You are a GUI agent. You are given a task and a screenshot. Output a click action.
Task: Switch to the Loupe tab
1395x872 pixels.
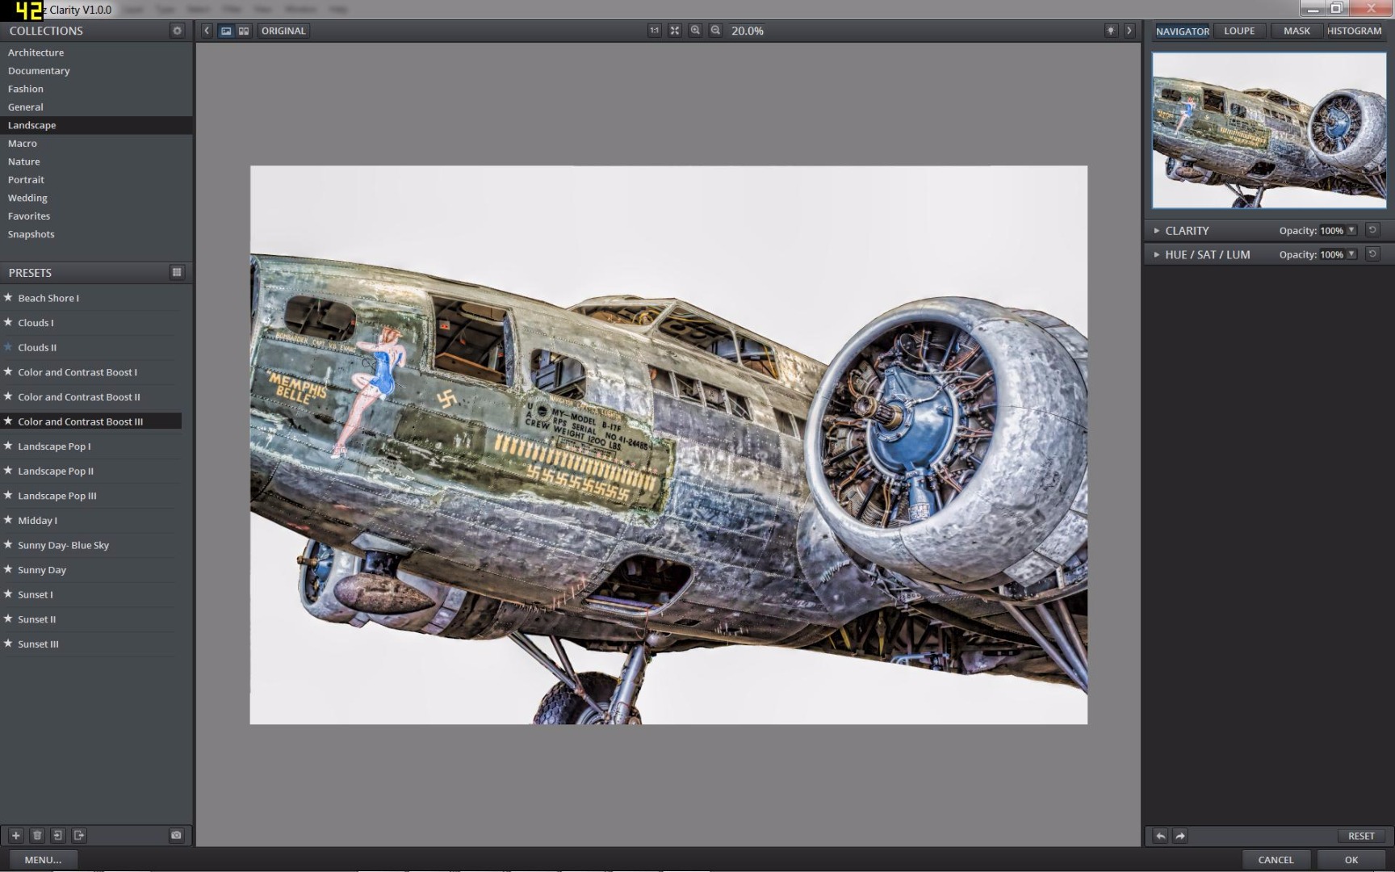coord(1239,31)
